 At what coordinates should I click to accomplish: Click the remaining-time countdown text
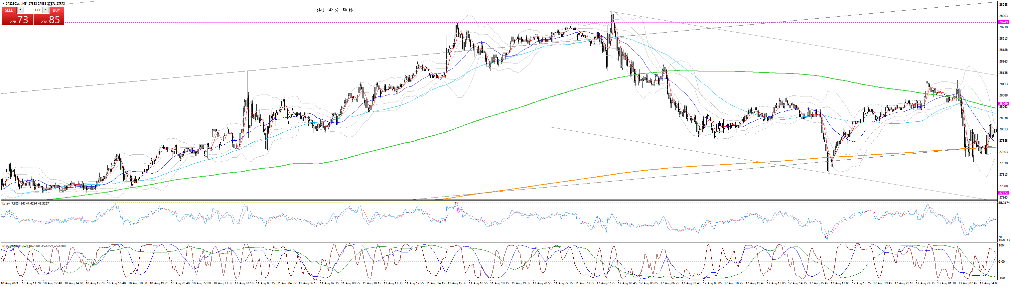(334, 10)
